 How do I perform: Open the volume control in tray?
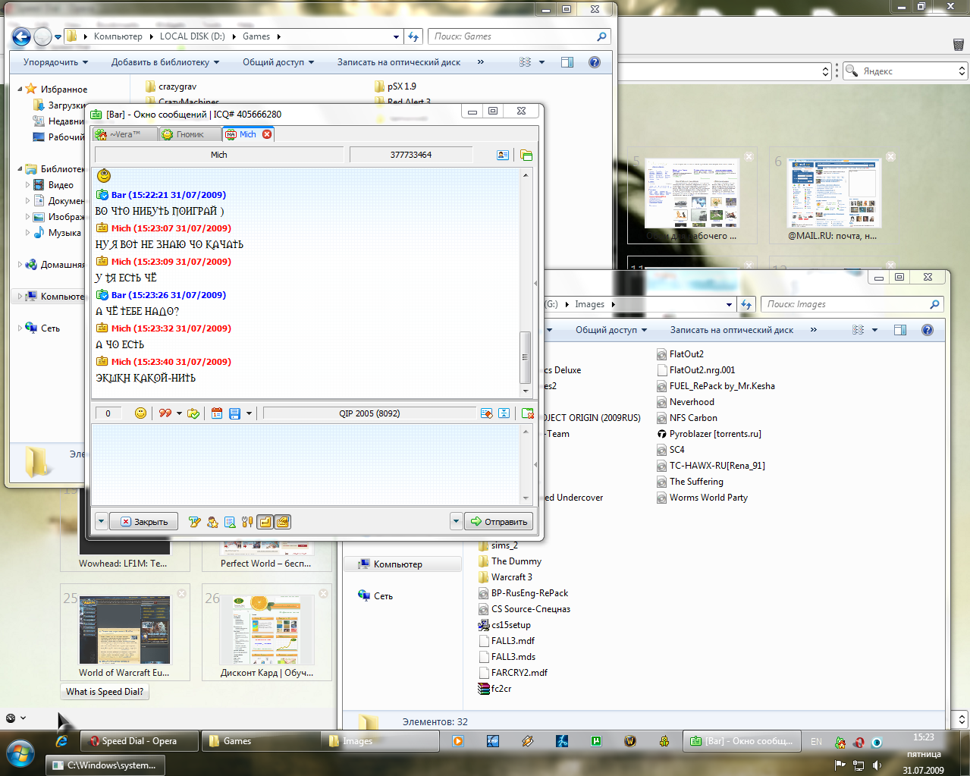pyautogui.click(x=877, y=765)
